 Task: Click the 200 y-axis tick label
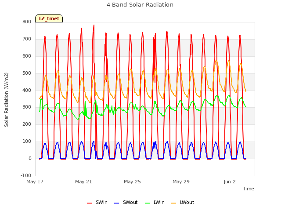pyautogui.click(x=27, y=124)
